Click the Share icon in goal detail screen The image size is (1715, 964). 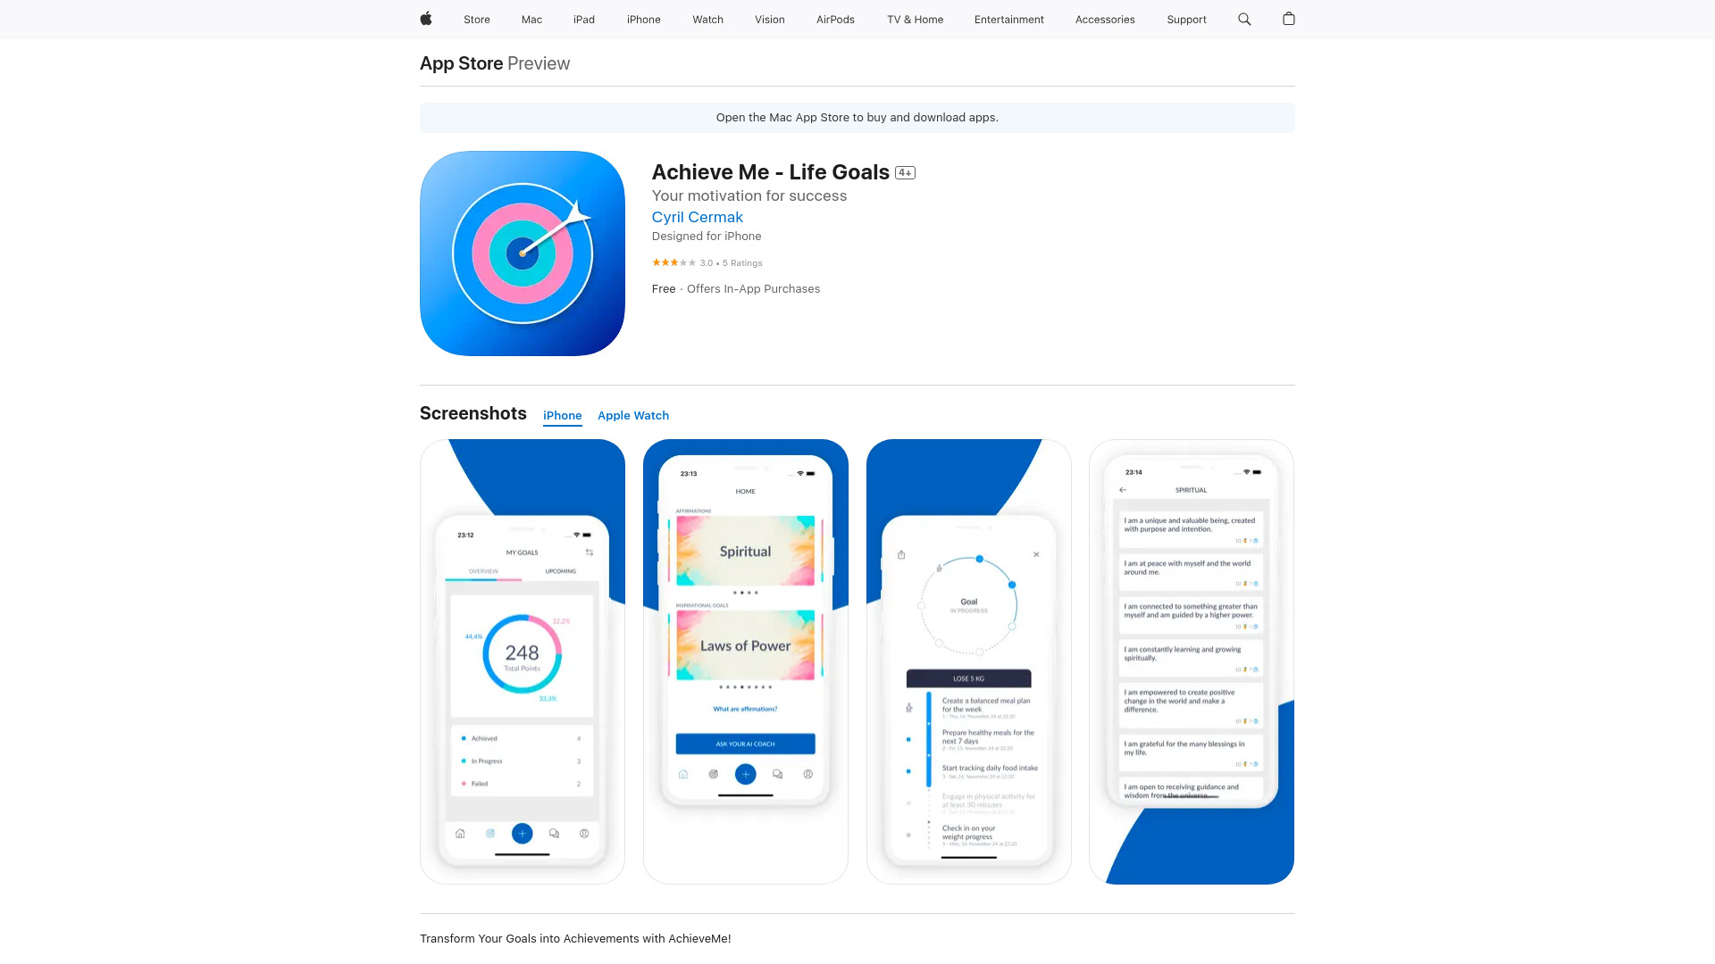[901, 554]
